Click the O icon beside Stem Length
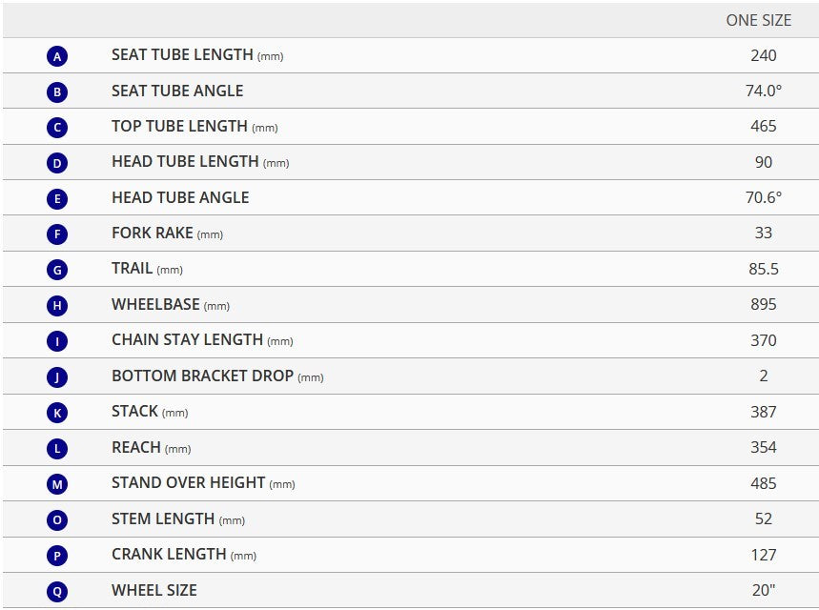The image size is (819, 610). 57,519
